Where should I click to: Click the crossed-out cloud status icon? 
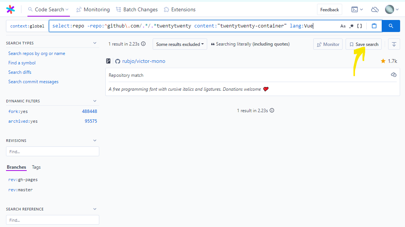pyautogui.click(x=375, y=9)
